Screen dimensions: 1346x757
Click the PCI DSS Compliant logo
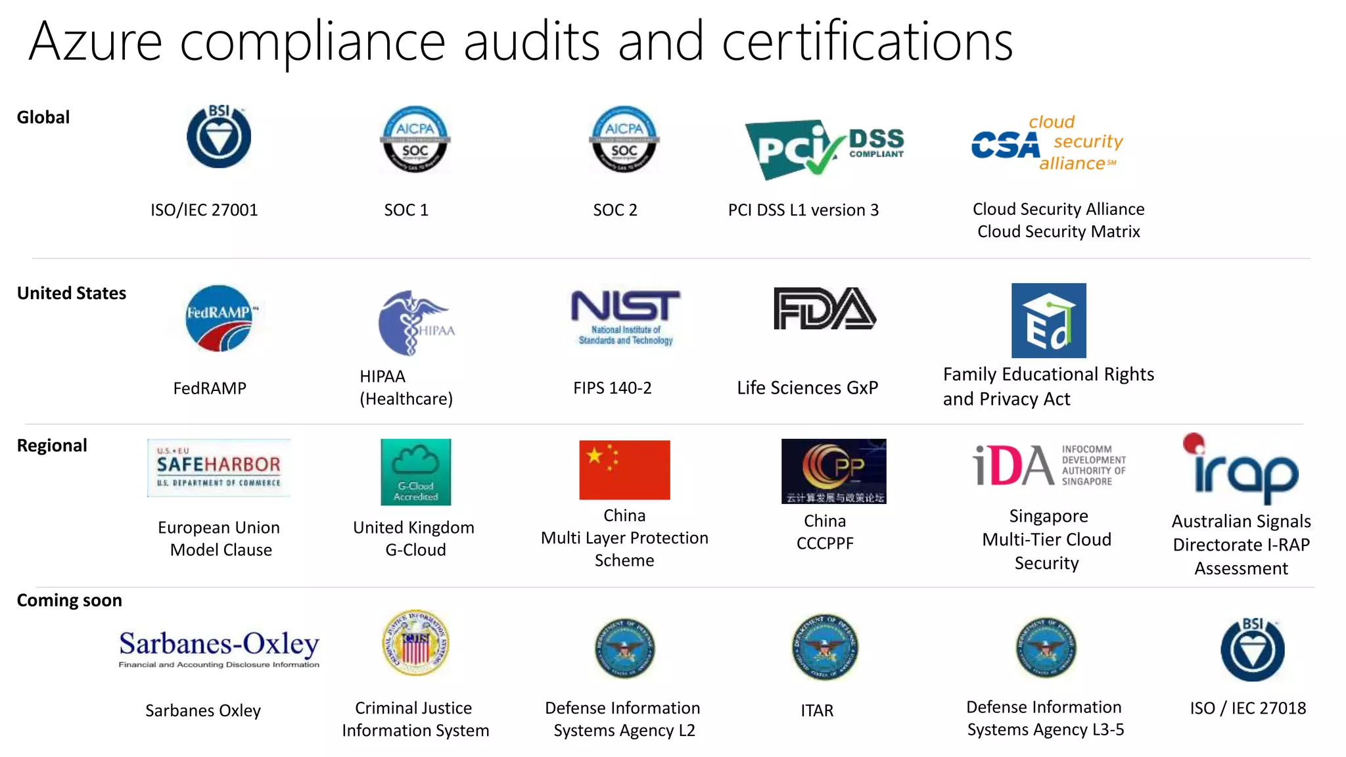point(824,149)
